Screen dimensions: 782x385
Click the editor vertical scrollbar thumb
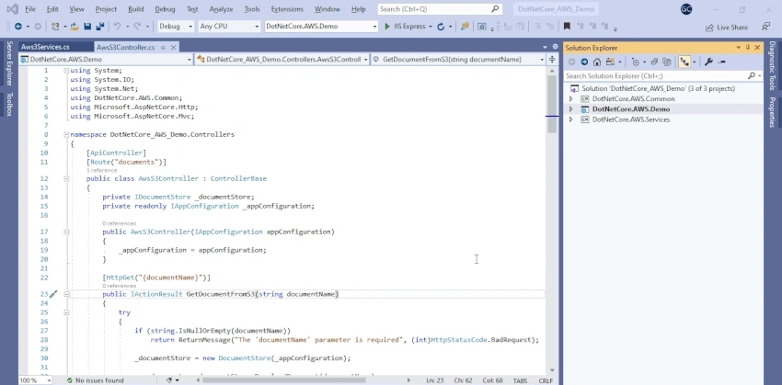pos(552,104)
